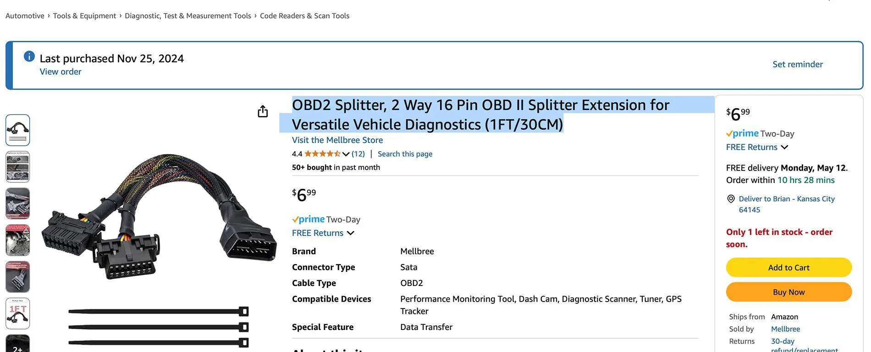Open Visit the Mellbree Store link
The width and height of the screenshot is (871, 352).
(337, 140)
